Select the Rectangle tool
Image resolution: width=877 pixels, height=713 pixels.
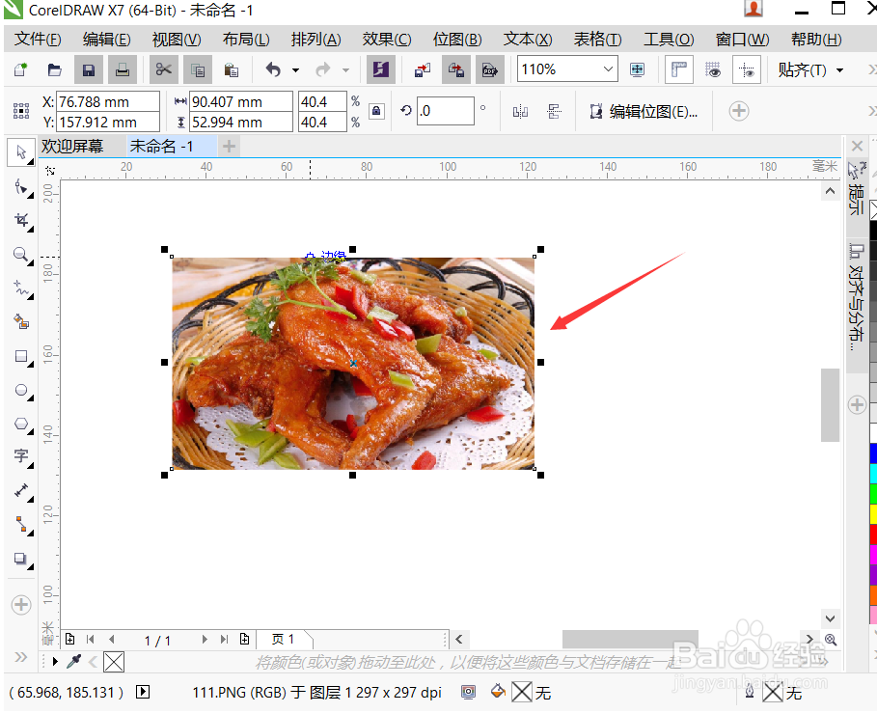[x=21, y=356]
